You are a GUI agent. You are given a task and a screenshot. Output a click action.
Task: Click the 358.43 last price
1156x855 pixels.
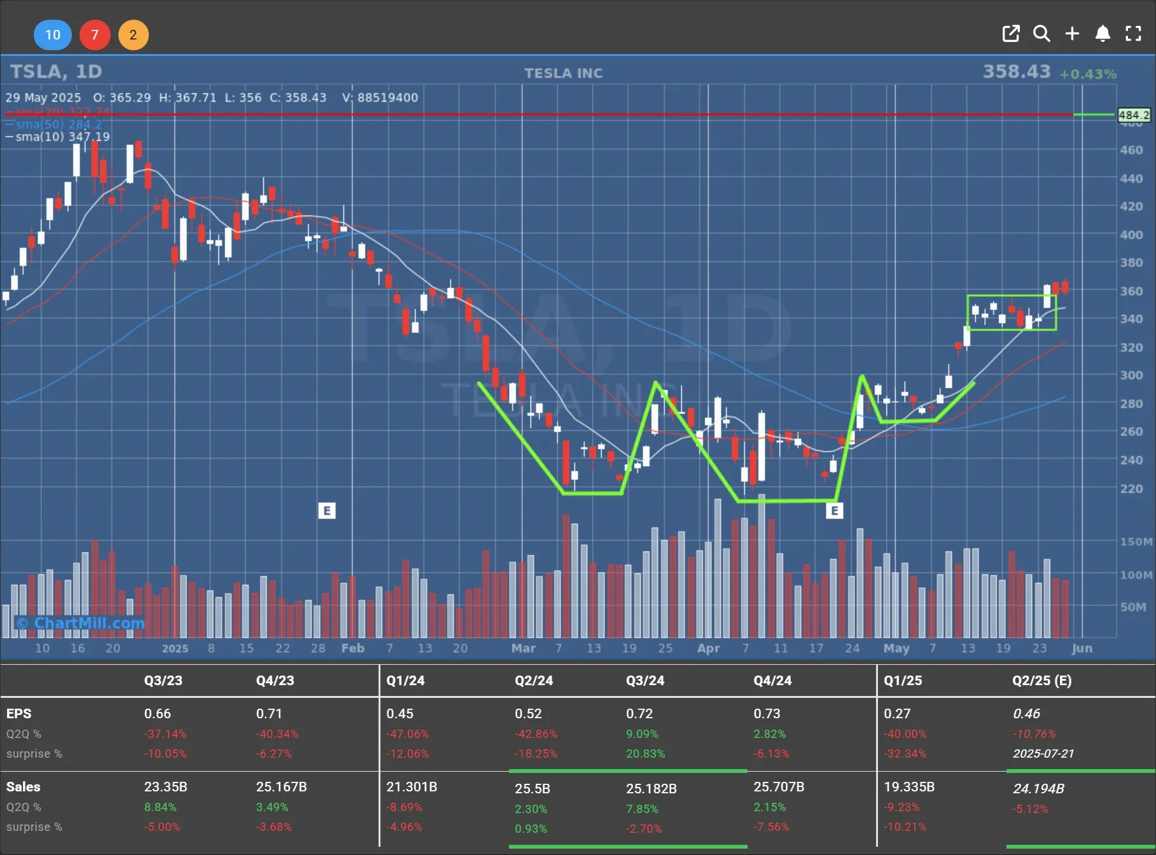click(1017, 71)
